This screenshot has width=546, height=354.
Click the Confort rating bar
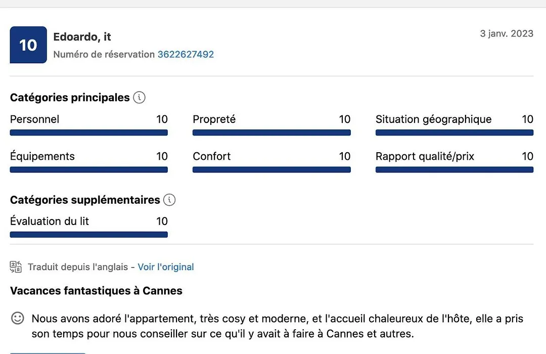point(271,170)
